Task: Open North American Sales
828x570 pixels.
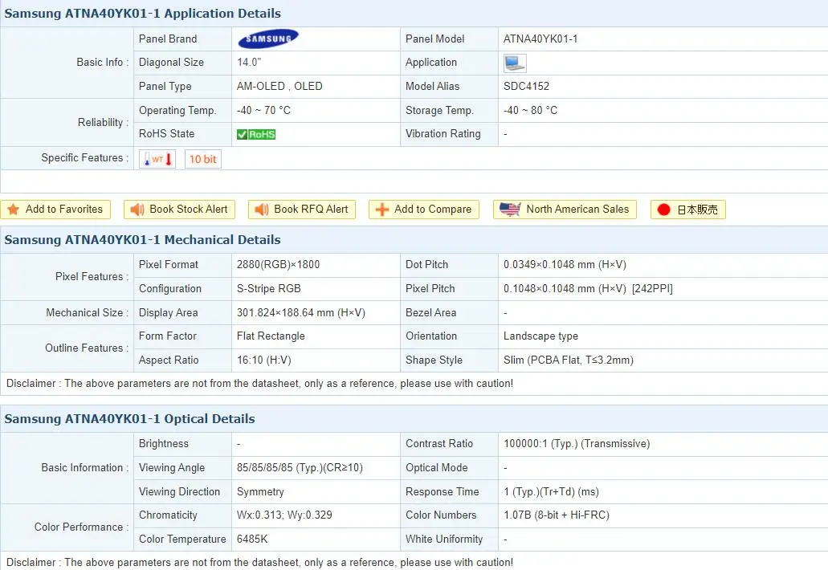Action: [565, 210]
